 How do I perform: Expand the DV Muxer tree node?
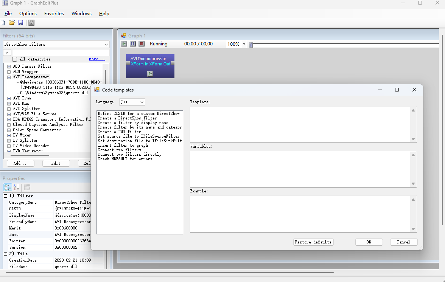[9, 135]
